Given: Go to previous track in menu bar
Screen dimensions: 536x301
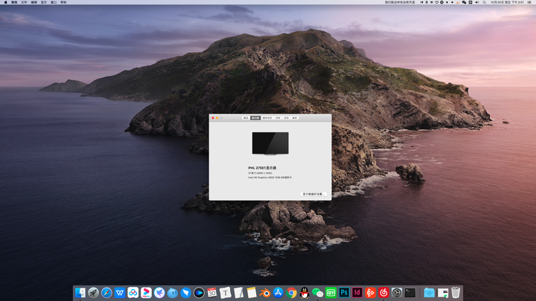Looking at the screenshot, I should 421,2.
